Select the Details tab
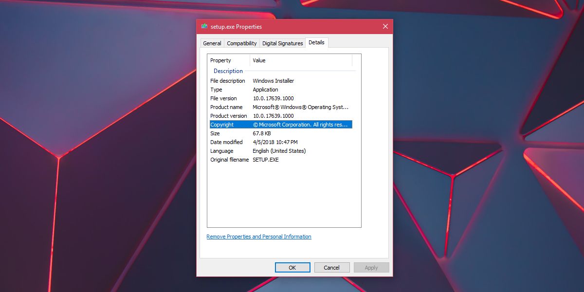Screen dimensions: 584x292 coord(316,42)
